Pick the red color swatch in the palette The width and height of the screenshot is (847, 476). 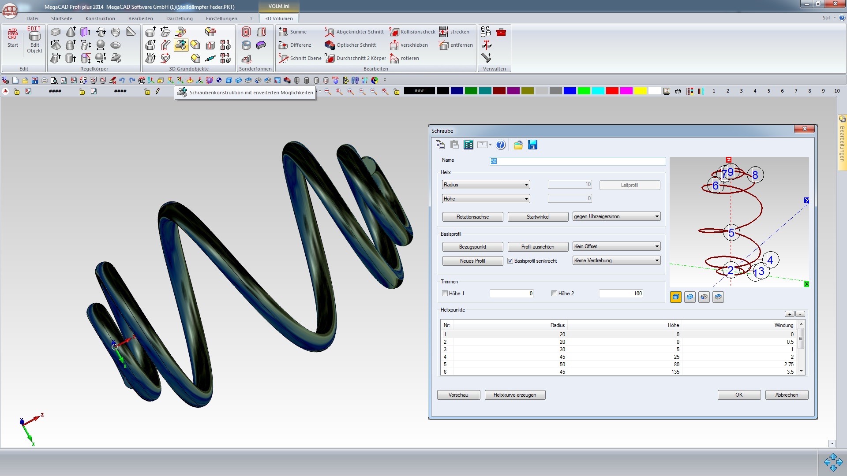(612, 91)
